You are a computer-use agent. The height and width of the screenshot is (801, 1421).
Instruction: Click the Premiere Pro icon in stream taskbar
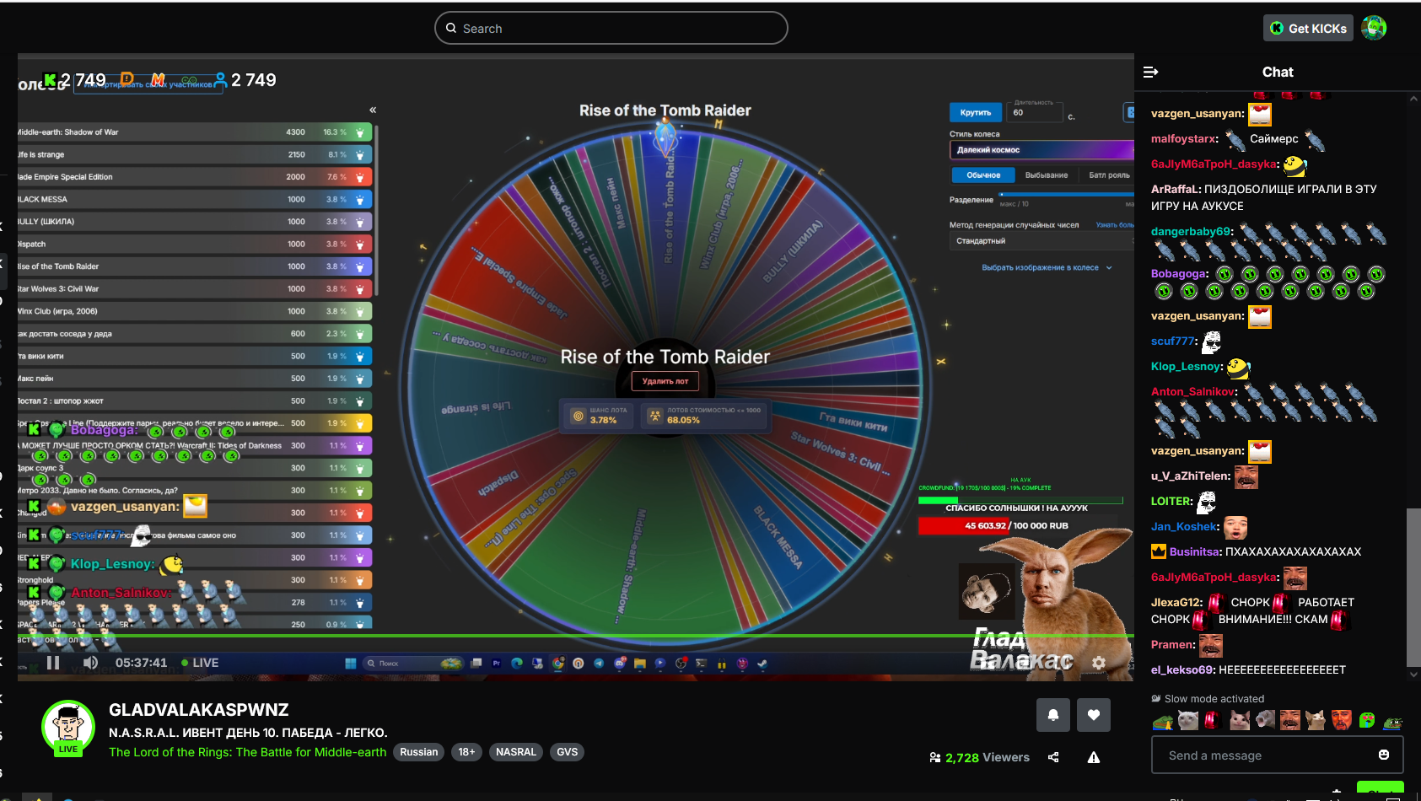(x=497, y=664)
